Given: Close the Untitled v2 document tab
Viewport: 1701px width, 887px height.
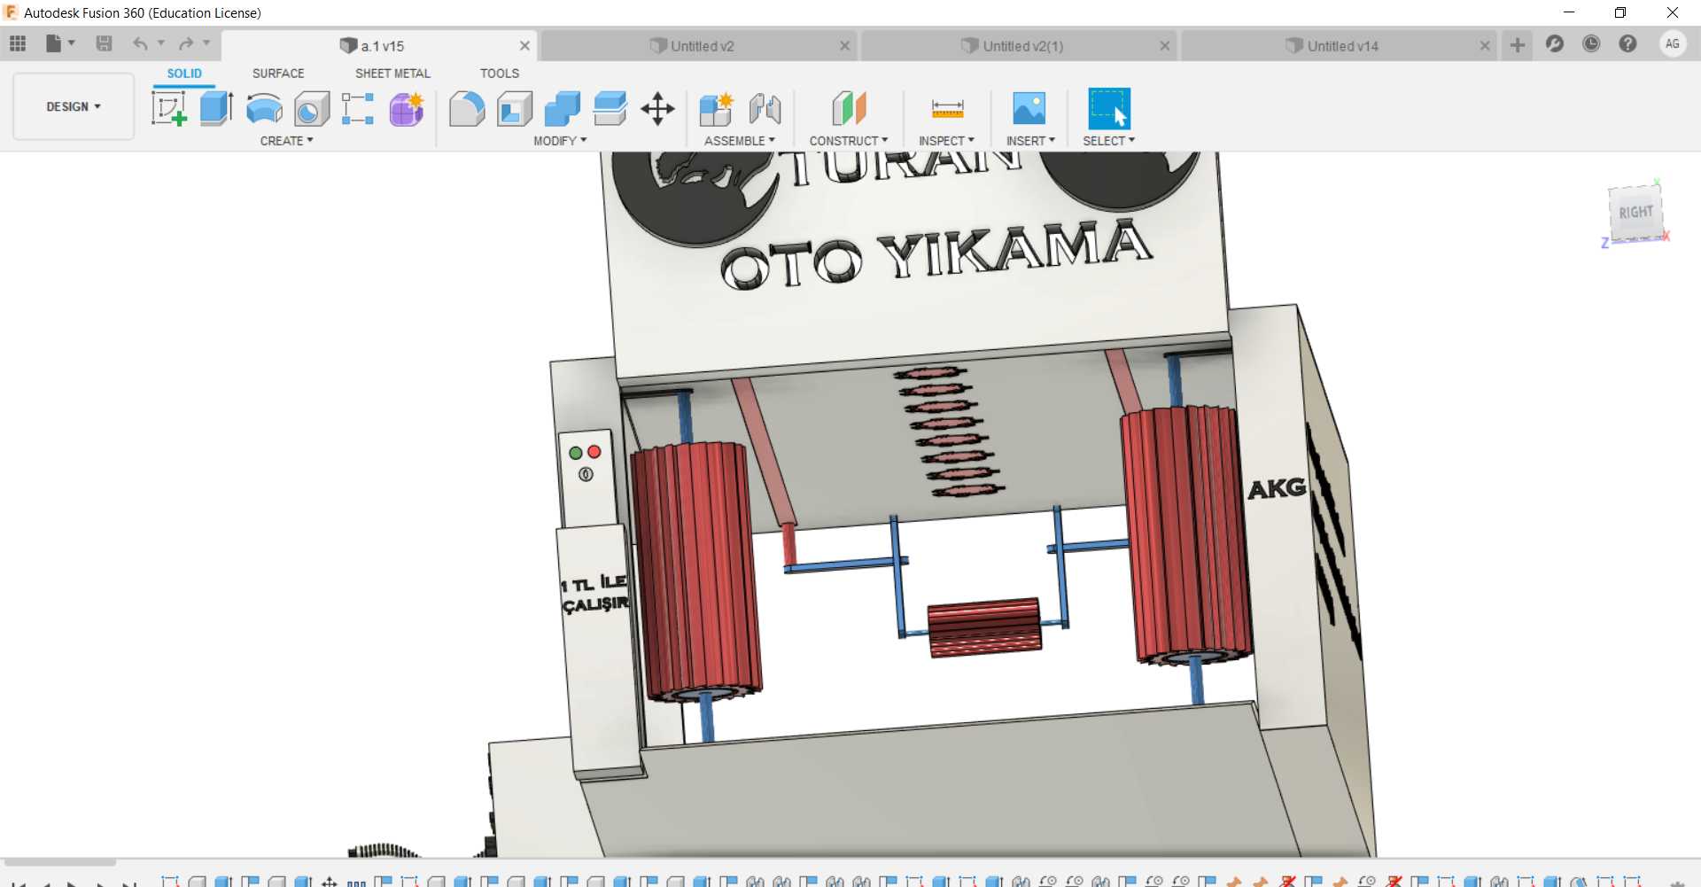Looking at the screenshot, I should click(844, 46).
